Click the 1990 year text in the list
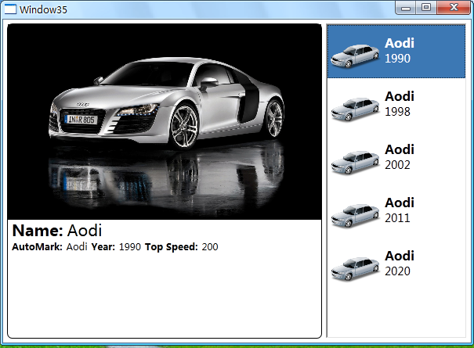The width and height of the screenshot is (474, 348). pyautogui.click(x=397, y=59)
